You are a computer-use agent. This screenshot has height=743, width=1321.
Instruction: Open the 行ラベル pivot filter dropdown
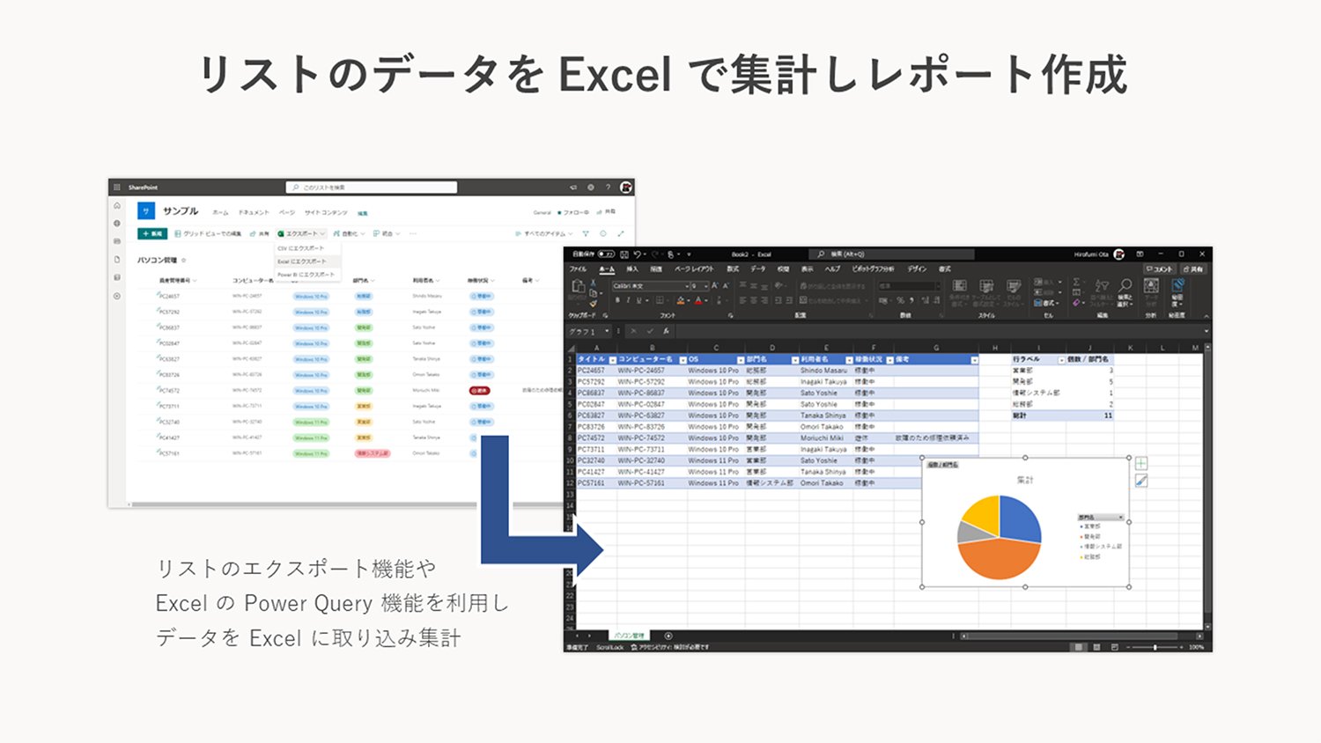[x=1060, y=360]
